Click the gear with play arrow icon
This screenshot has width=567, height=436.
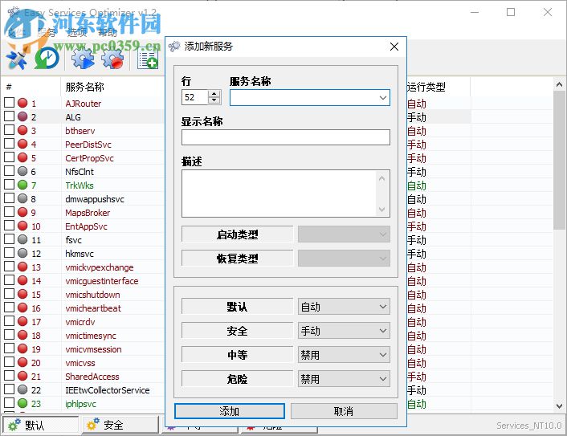83,59
